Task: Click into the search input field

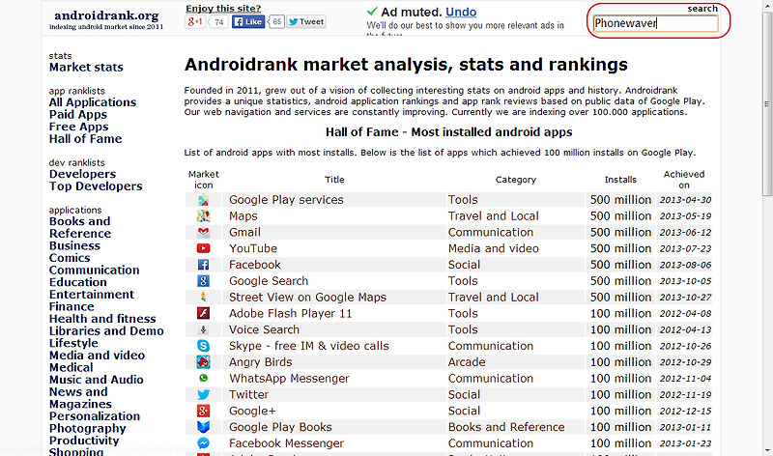Action: (656, 23)
